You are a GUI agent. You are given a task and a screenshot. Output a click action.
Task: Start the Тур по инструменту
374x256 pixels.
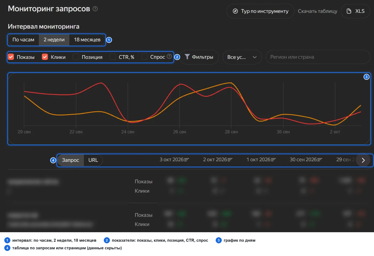click(x=260, y=11)
